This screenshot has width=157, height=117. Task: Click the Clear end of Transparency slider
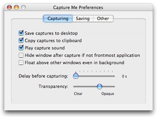pyautogui.click(x=74, y=86)
